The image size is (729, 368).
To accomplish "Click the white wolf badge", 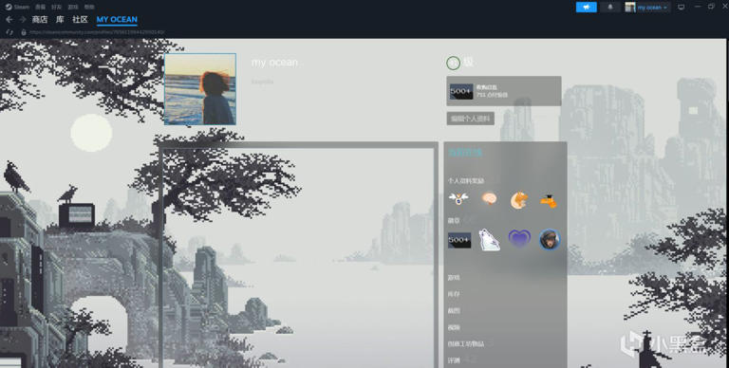I will pyautogui.click(x=489, y=240).
